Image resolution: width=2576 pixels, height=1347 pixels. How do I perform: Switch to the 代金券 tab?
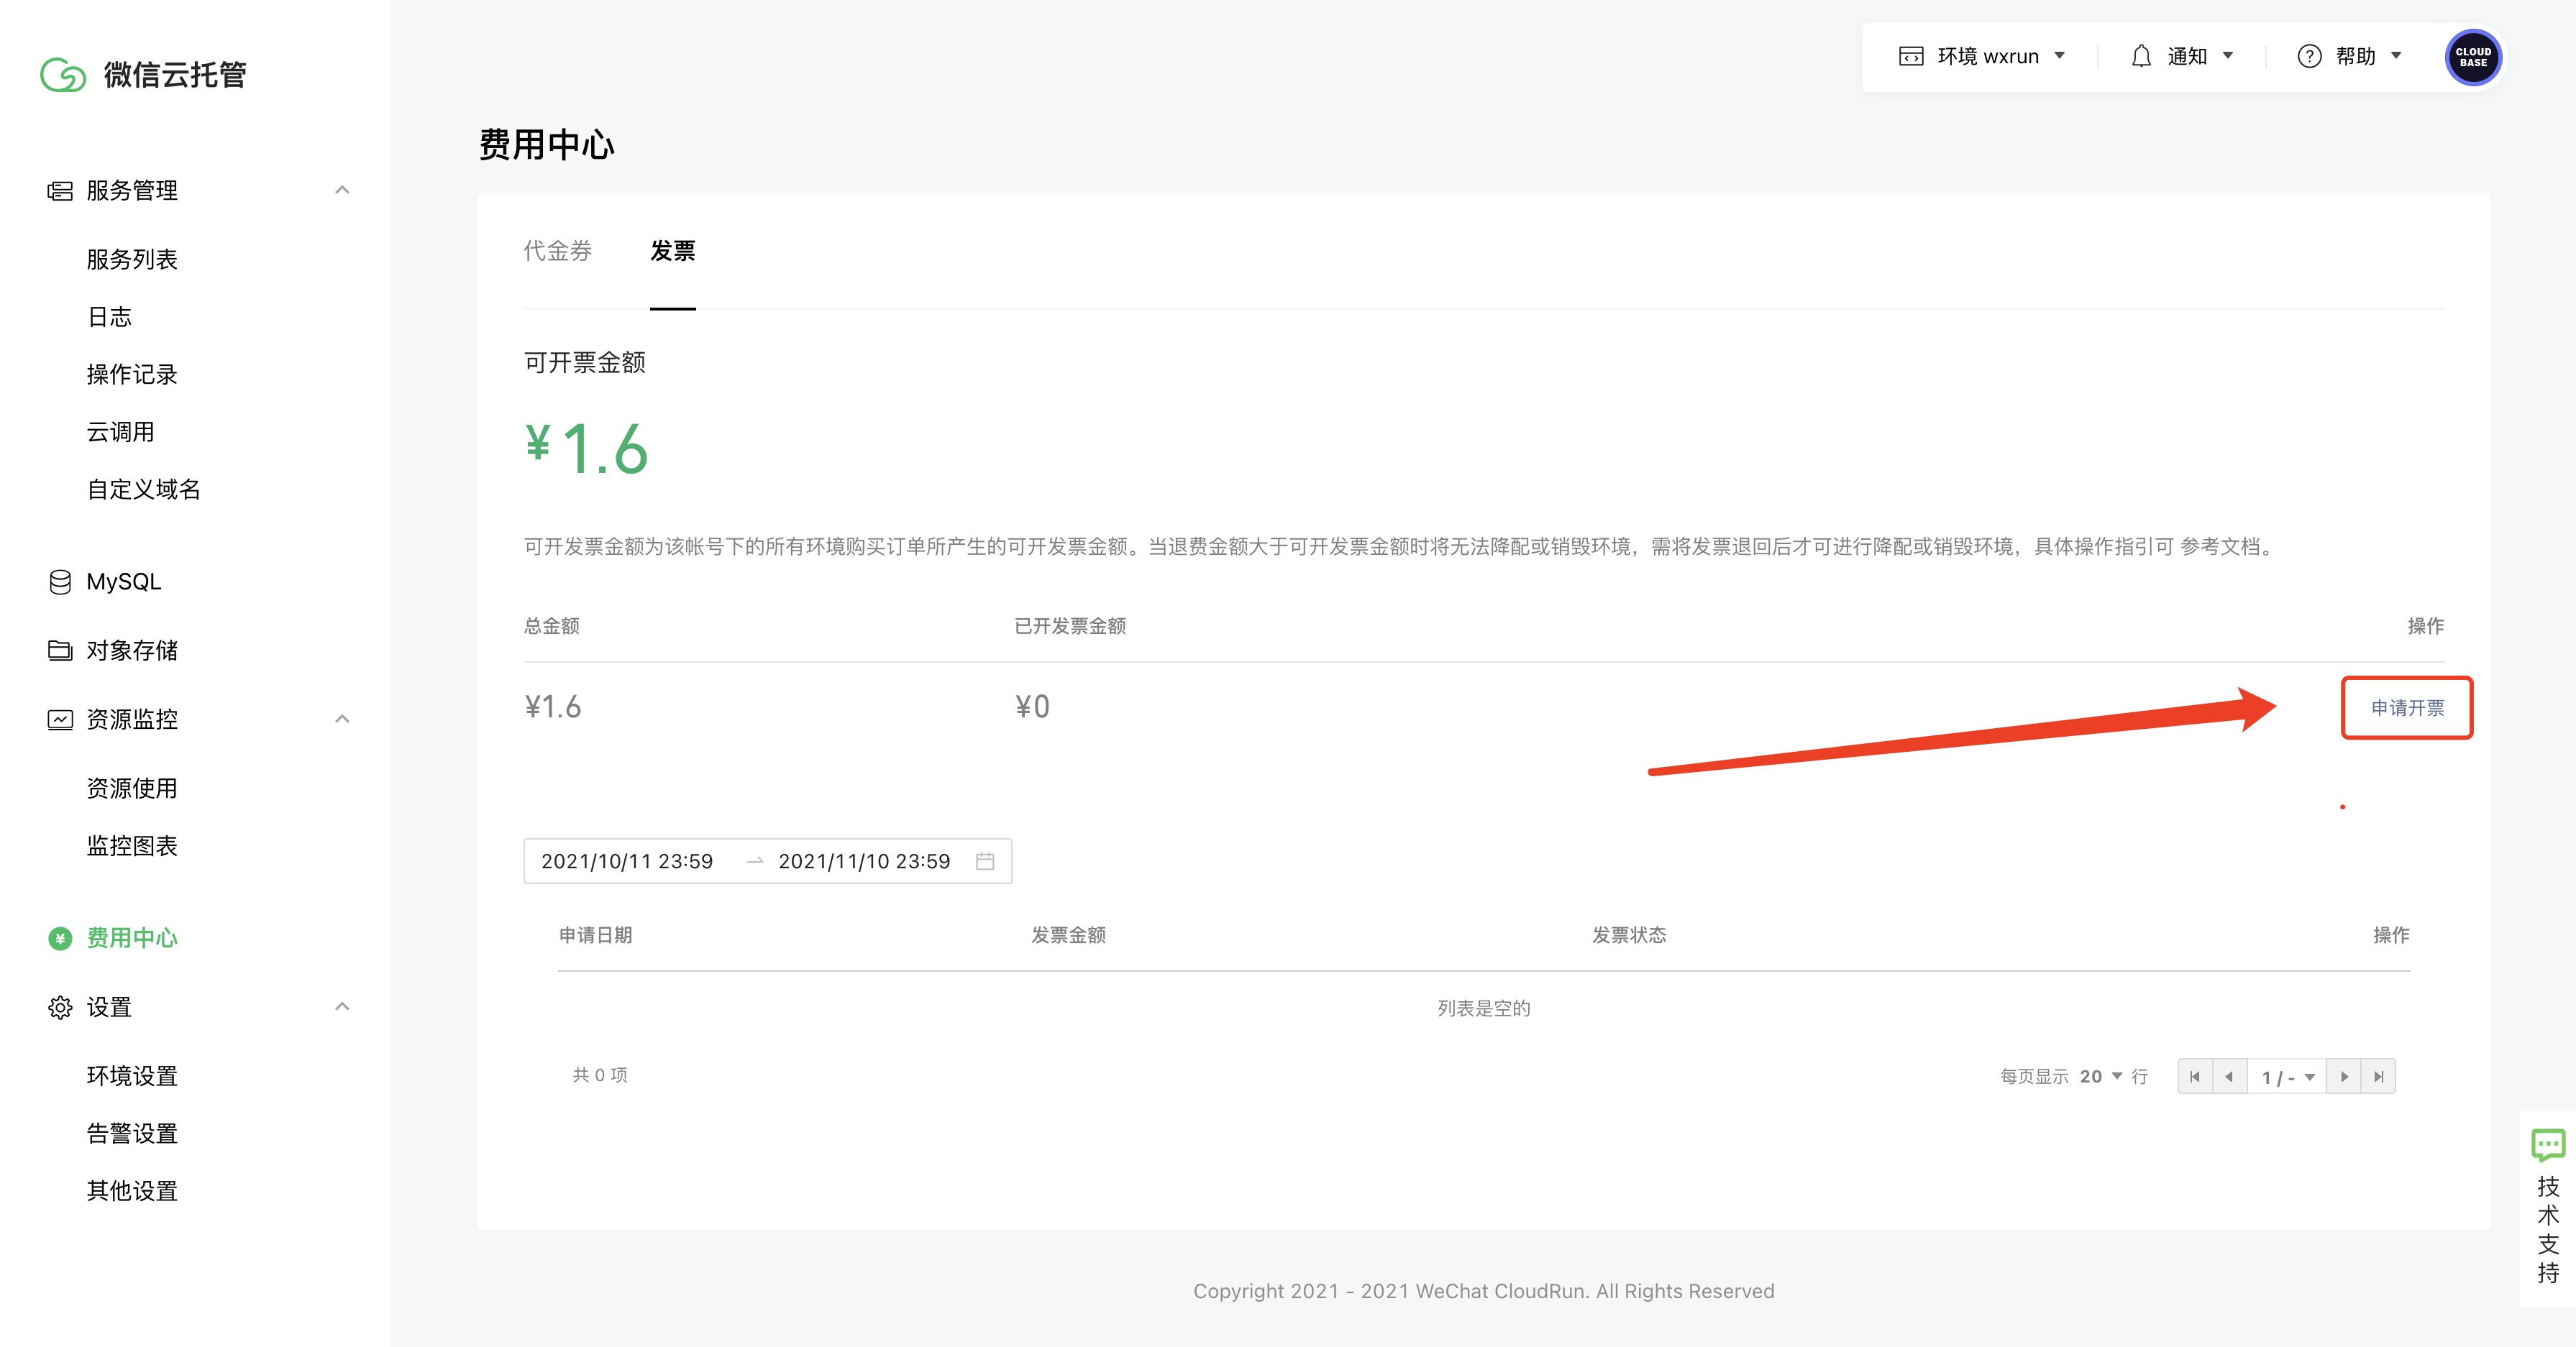coord(558,251)
